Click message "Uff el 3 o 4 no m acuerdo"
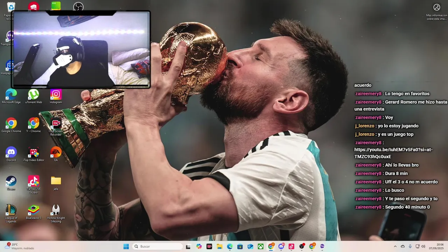Screen dimensions: 448x252 (x=411, y=182)
